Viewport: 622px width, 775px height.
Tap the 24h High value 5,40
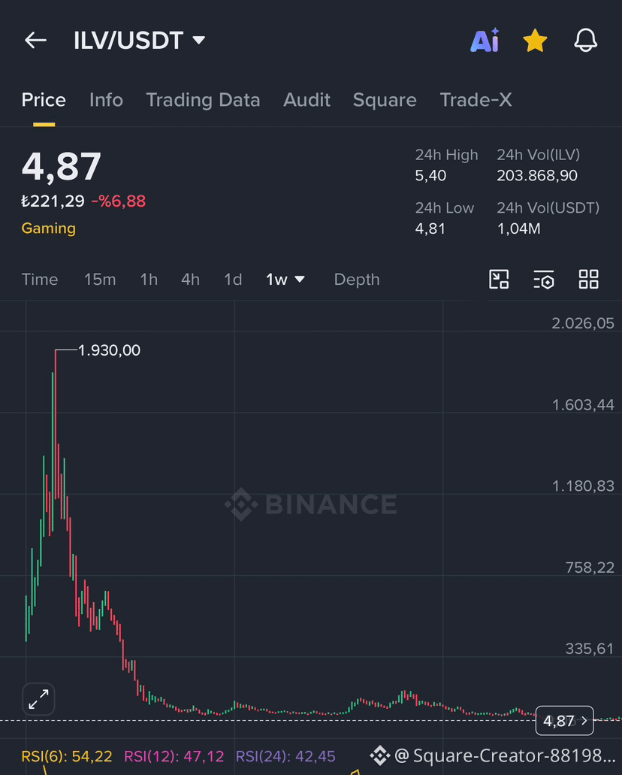click(430, 175)
